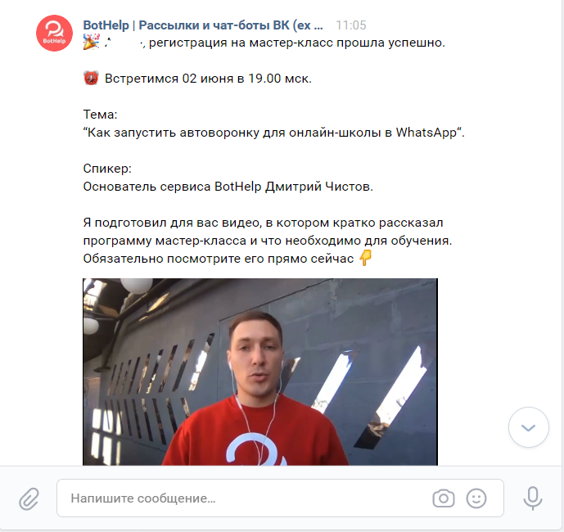This screenshot has width=564, height=532.
Task: Click the Спикер: label
Action: click(107, 169)
